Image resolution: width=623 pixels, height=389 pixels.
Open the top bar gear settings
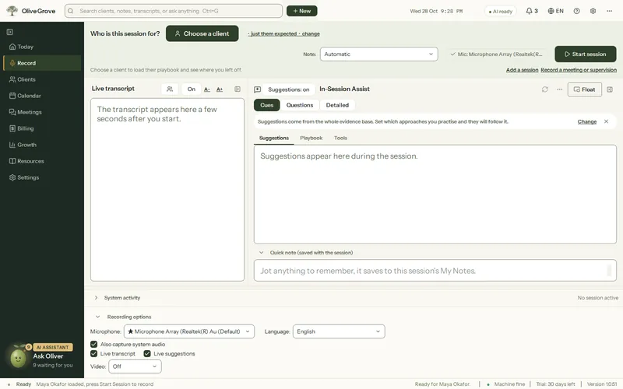pyautogui.click(x=593, y=11)
